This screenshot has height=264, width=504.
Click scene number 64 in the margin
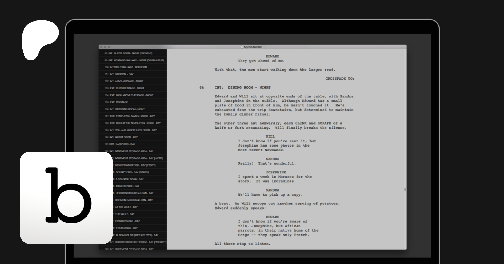click(x=202, y=87)
